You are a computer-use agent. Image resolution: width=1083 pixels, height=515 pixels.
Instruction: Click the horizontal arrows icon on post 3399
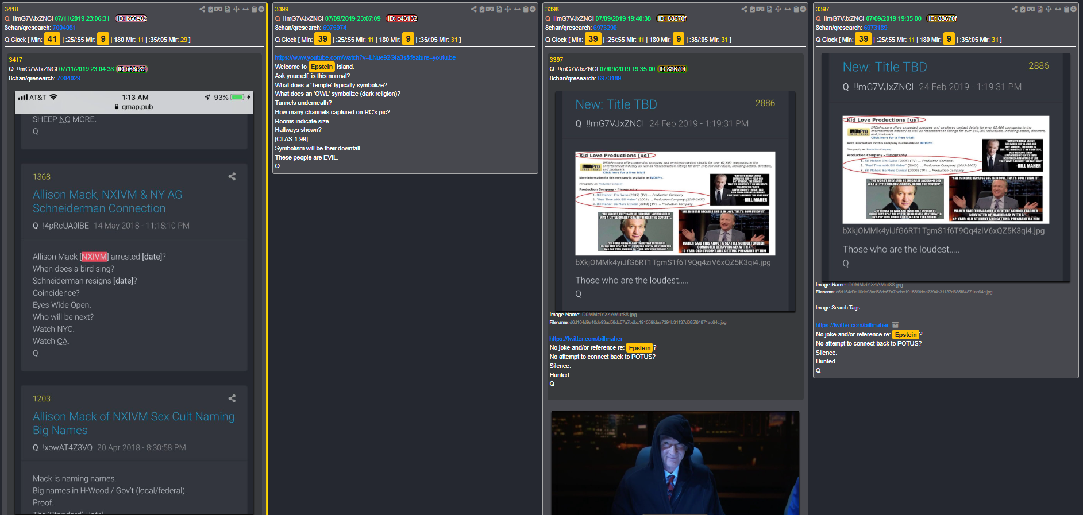coord(517,9)
